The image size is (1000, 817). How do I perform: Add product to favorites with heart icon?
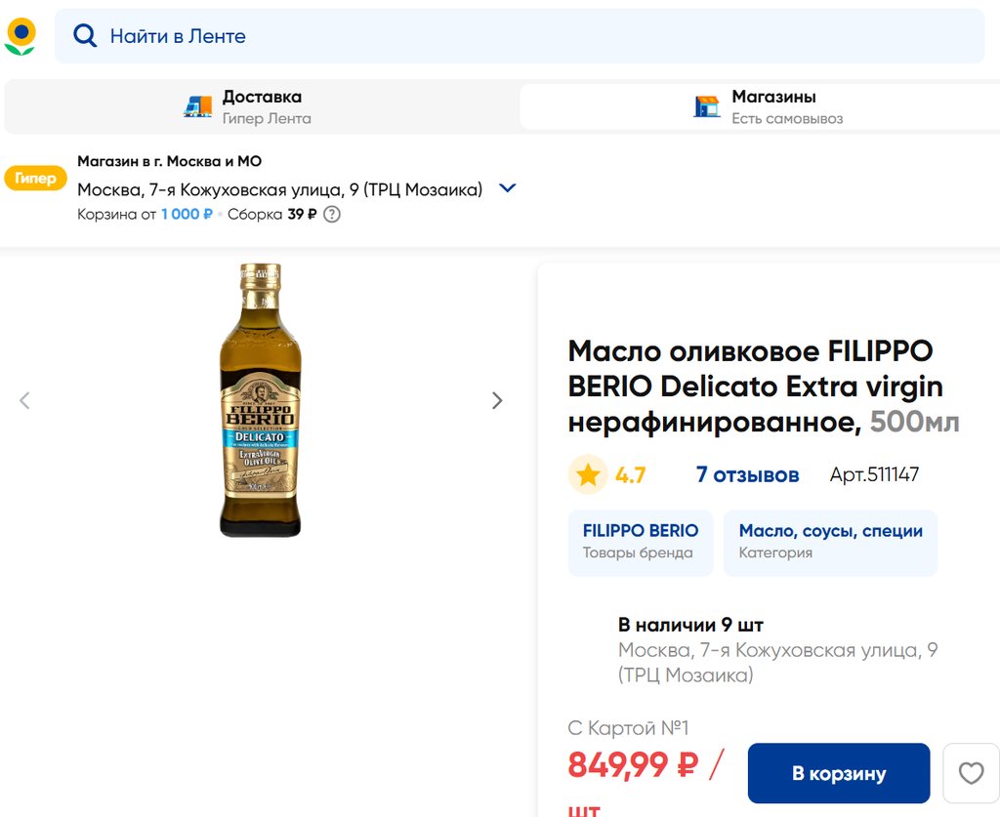pos(971,774)
